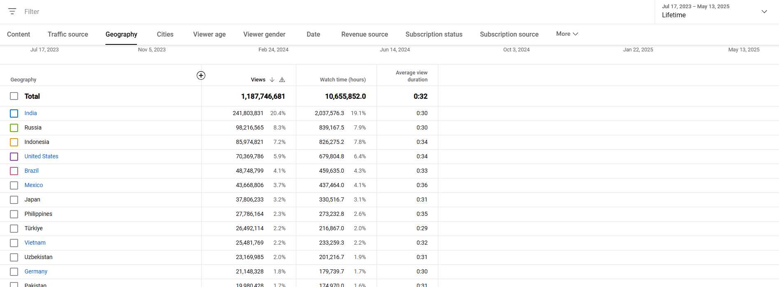The image size is (779, 287).
Task: Switch to the Cities tab
Action: pos(165,35)
